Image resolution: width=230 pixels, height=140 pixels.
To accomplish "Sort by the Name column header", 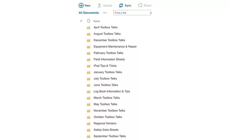I will click(x=97, y=21).
